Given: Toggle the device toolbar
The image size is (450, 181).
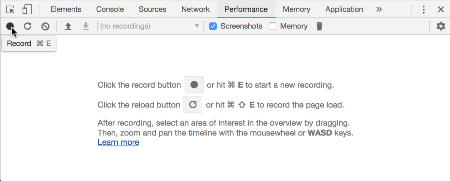Looking at the screenshot, I should click(27, 9).
